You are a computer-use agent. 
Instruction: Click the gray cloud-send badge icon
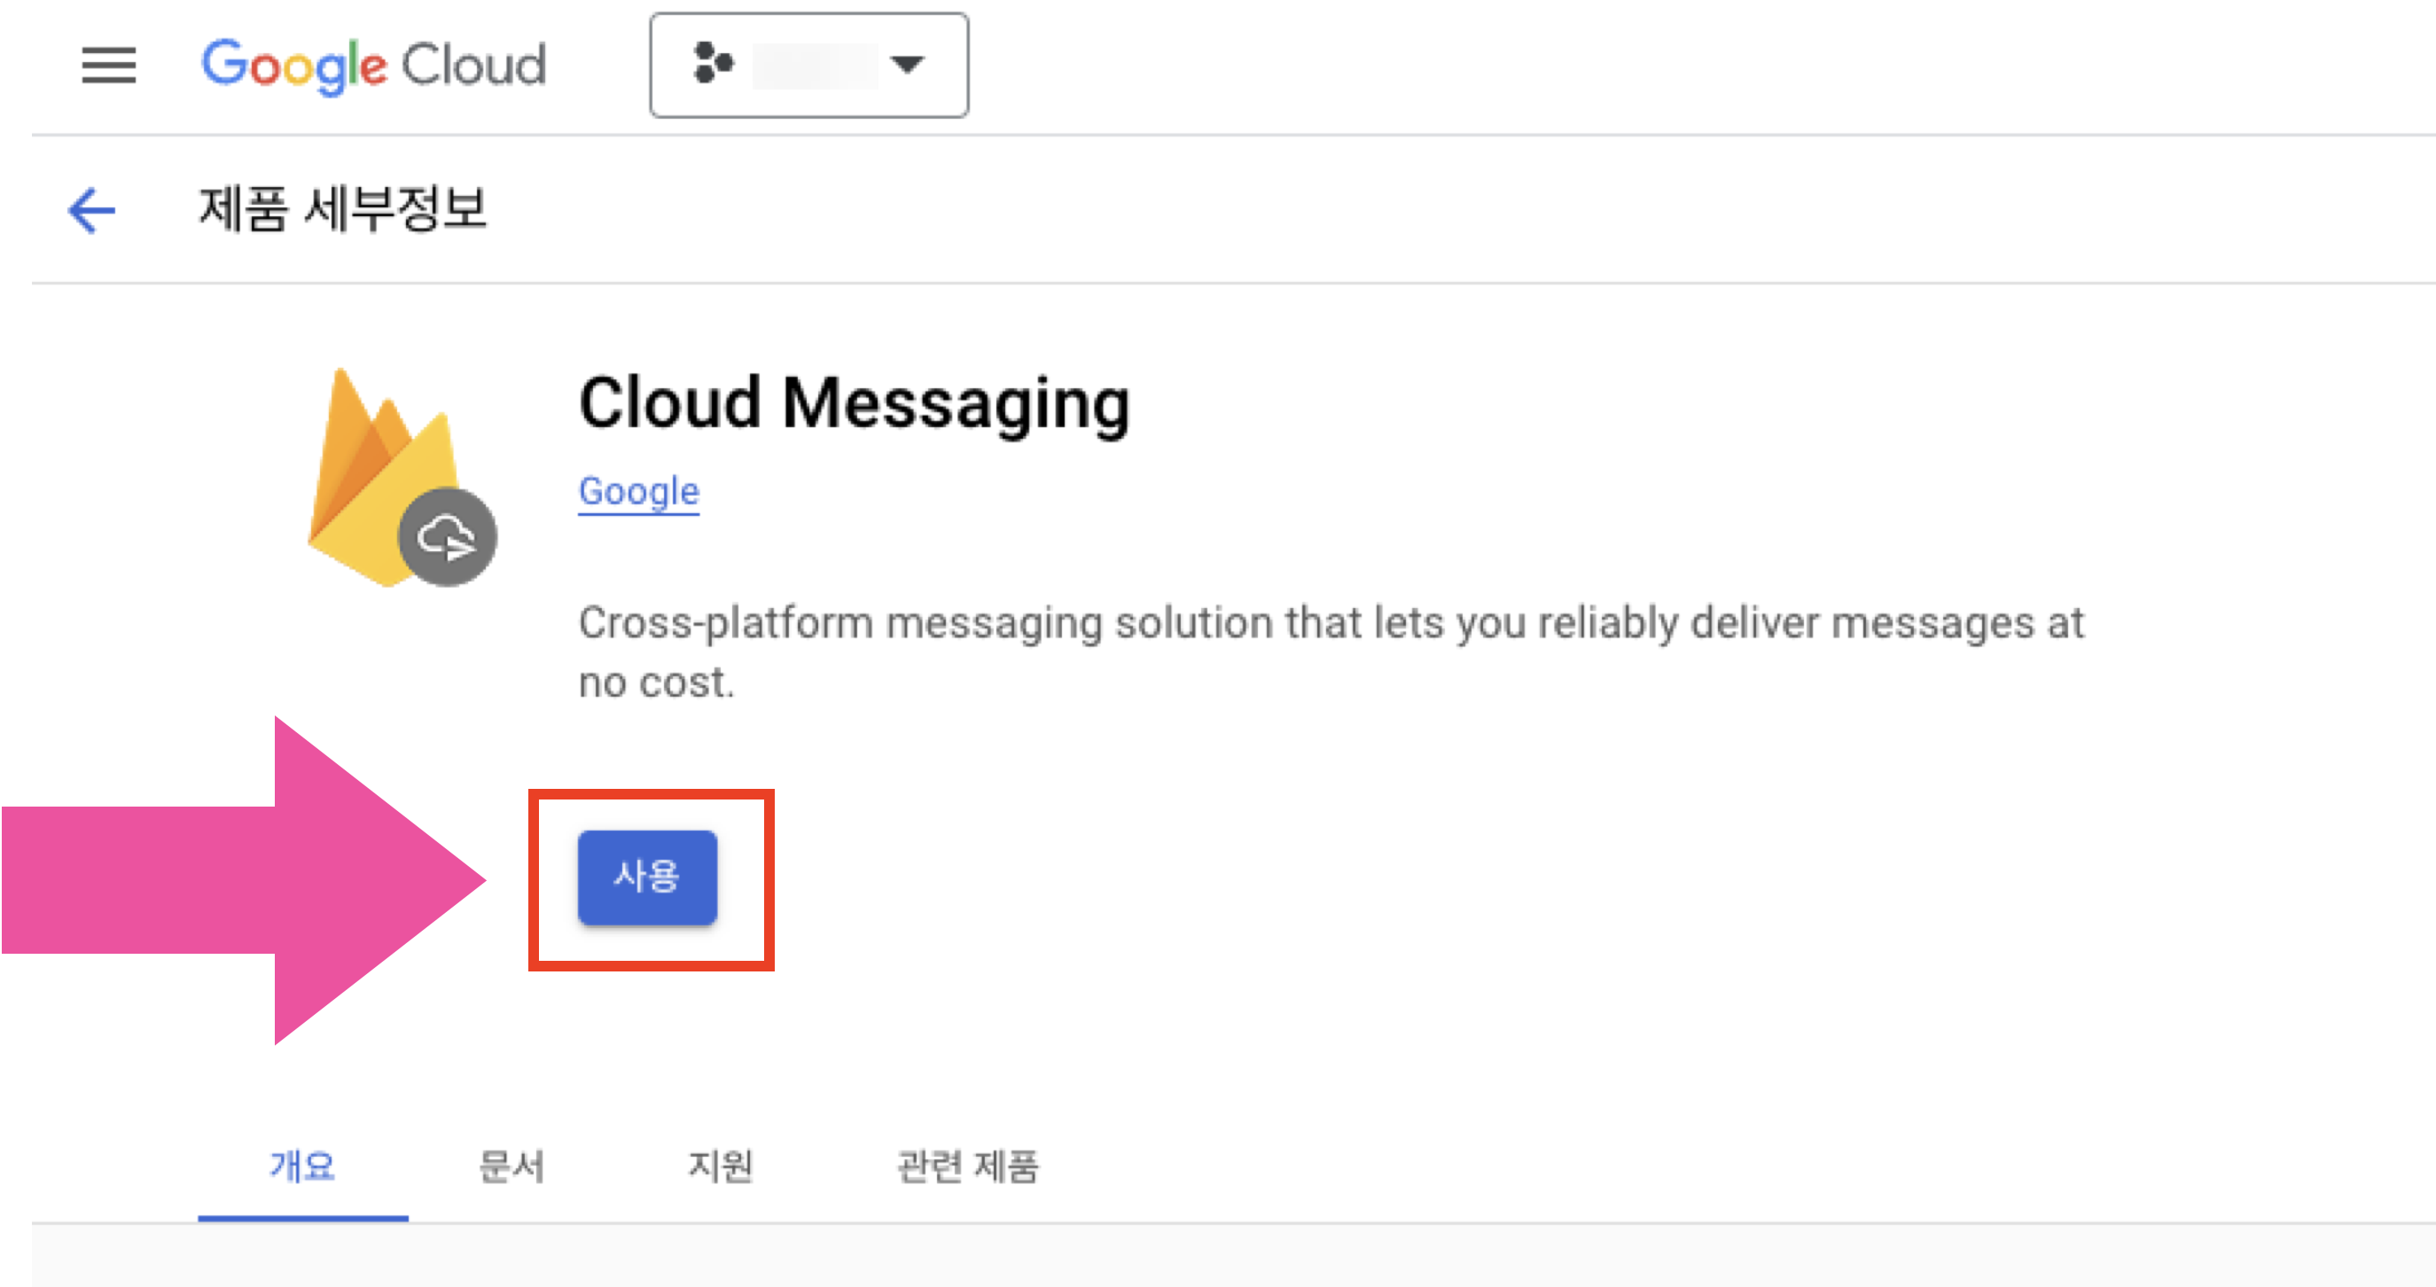click(448, 537)
